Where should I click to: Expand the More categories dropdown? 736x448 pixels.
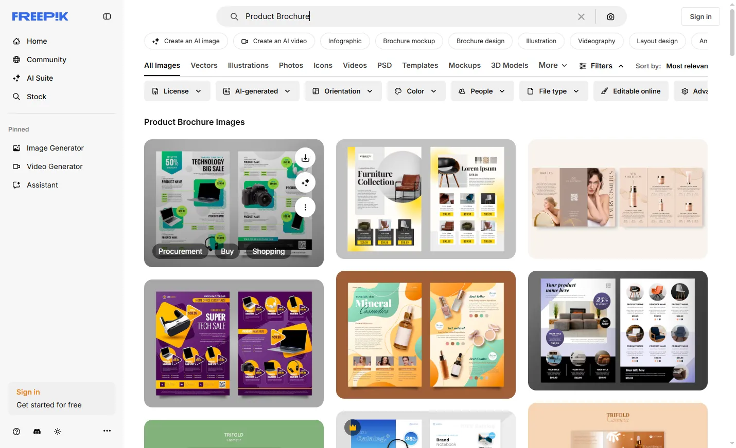coord(553,66)
